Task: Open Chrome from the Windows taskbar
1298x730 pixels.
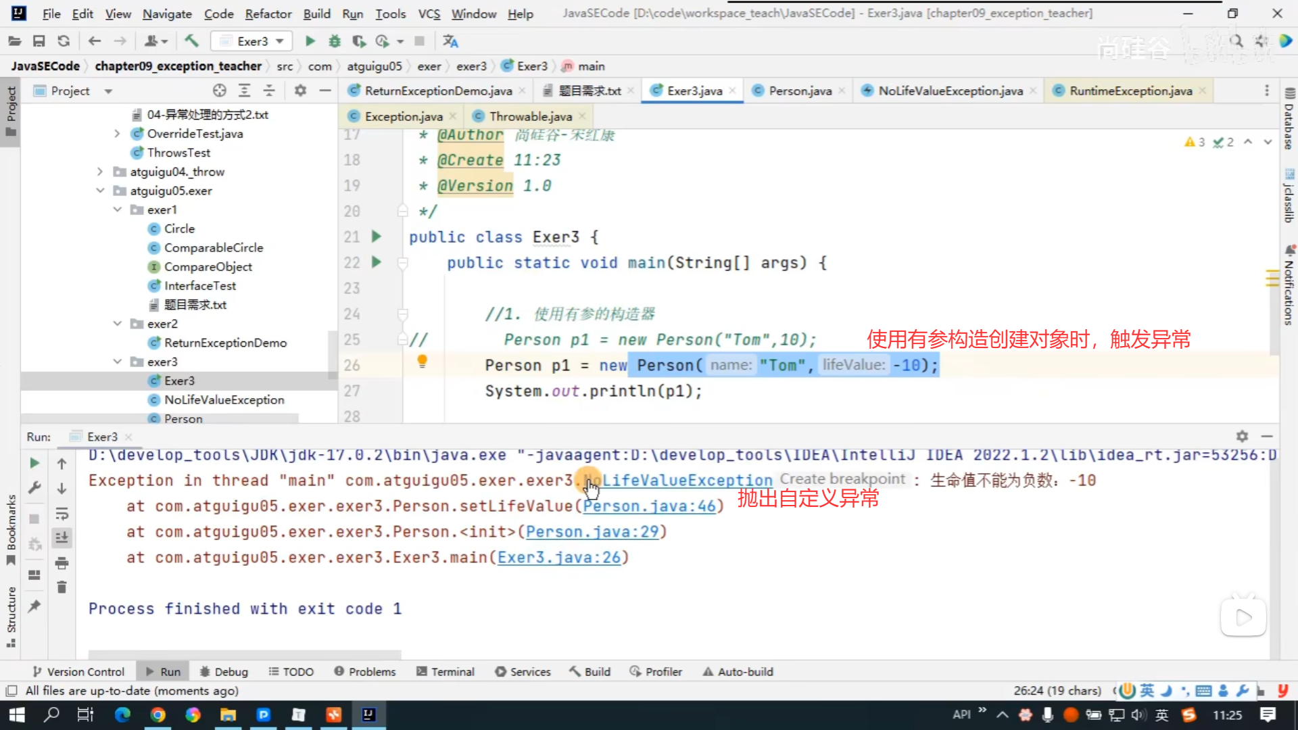Action: pyautogui.click(x=158, y=714)
